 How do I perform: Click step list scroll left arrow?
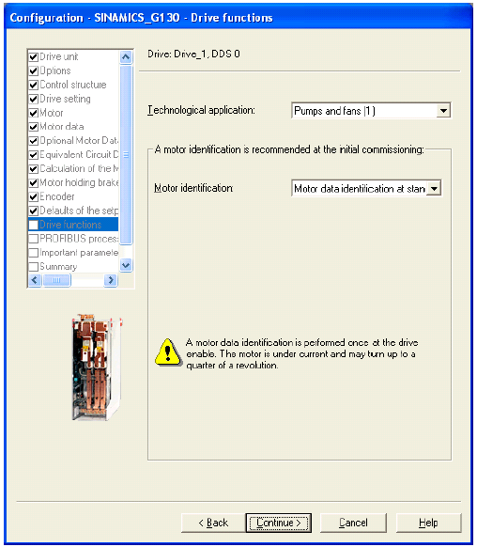[x=35, y=280]
